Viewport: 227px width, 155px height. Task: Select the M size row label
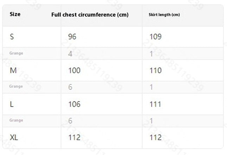point(13,70)
